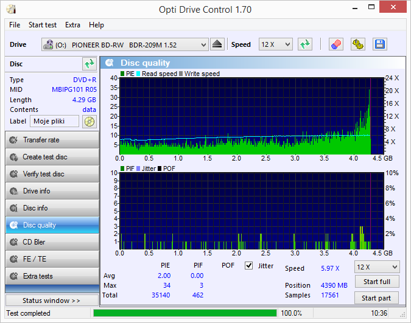Click the PIE Max value 34

pyautogui.click(x=167, y=285)
